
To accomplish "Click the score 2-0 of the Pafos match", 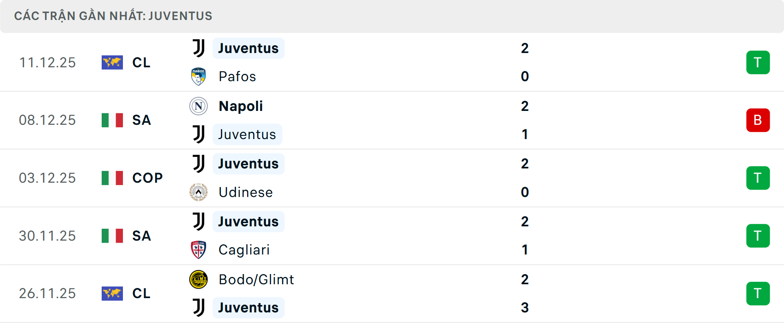I will pos(526,62).
